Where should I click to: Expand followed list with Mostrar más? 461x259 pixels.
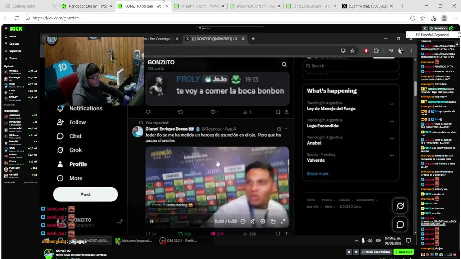click(x=9, y=105)
